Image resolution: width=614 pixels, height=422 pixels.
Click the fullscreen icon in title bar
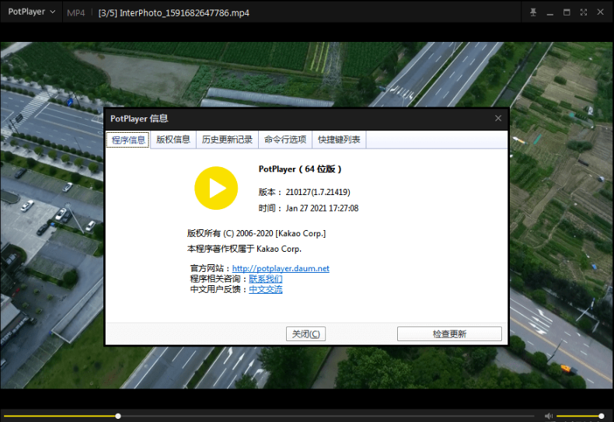click(584, 12)
